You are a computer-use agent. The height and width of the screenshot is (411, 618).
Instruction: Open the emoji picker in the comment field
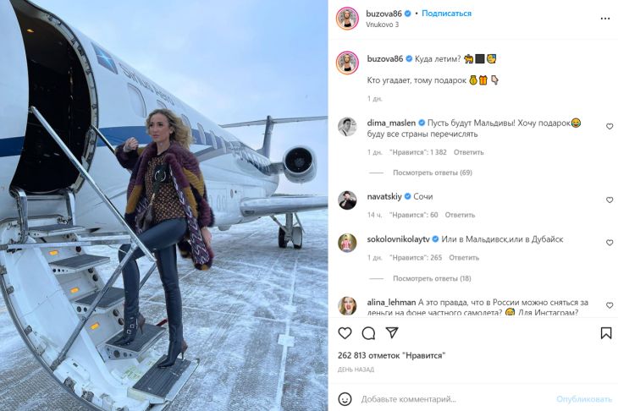click(345, 399)
